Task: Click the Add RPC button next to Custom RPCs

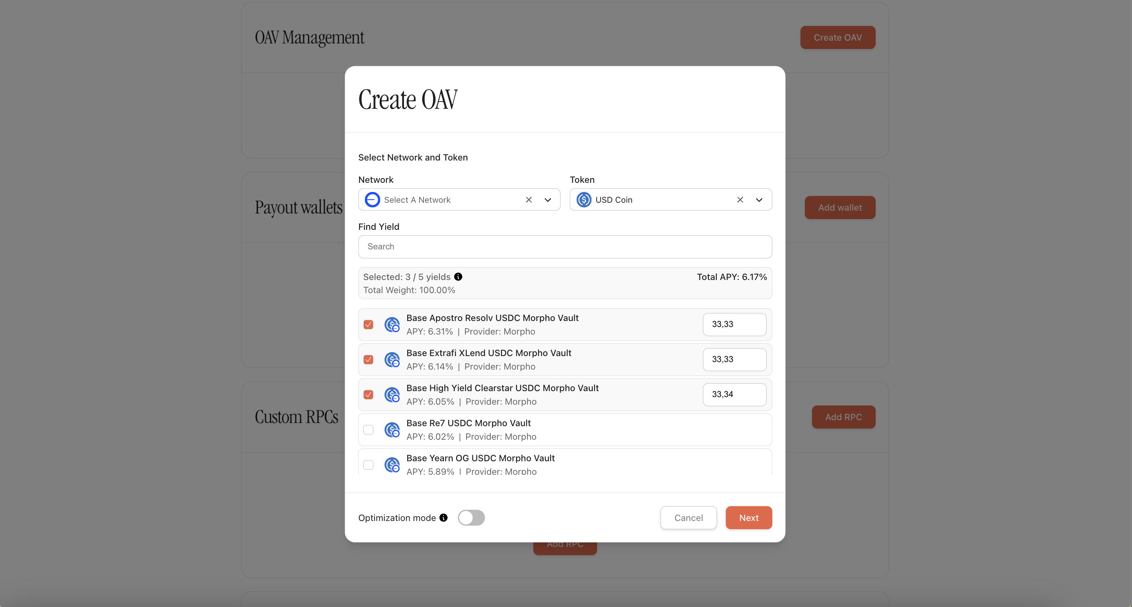Action: click(x=843, y=417)
